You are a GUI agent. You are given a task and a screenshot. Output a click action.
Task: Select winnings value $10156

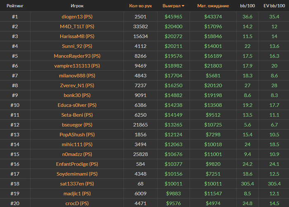pyautogui.click(x=173, y=174)
